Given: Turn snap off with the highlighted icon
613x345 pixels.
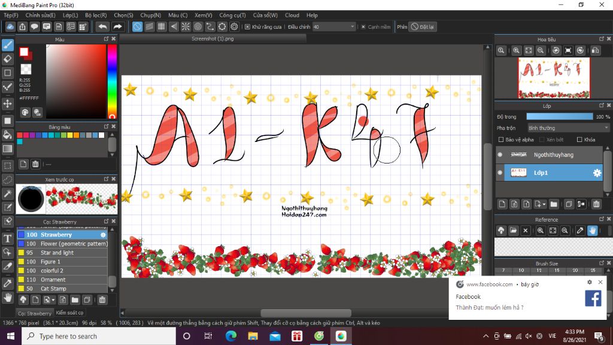Looking at the screenshot, I should pos(137,26).
